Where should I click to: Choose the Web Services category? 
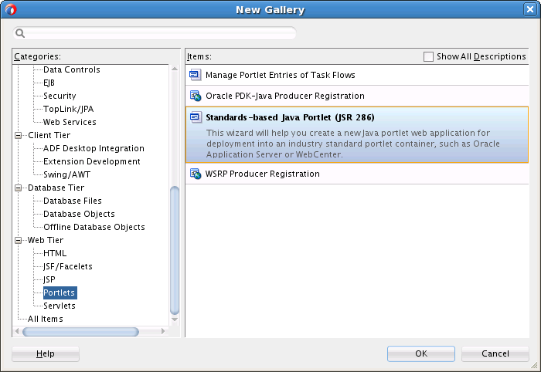(x=70, y=122)
